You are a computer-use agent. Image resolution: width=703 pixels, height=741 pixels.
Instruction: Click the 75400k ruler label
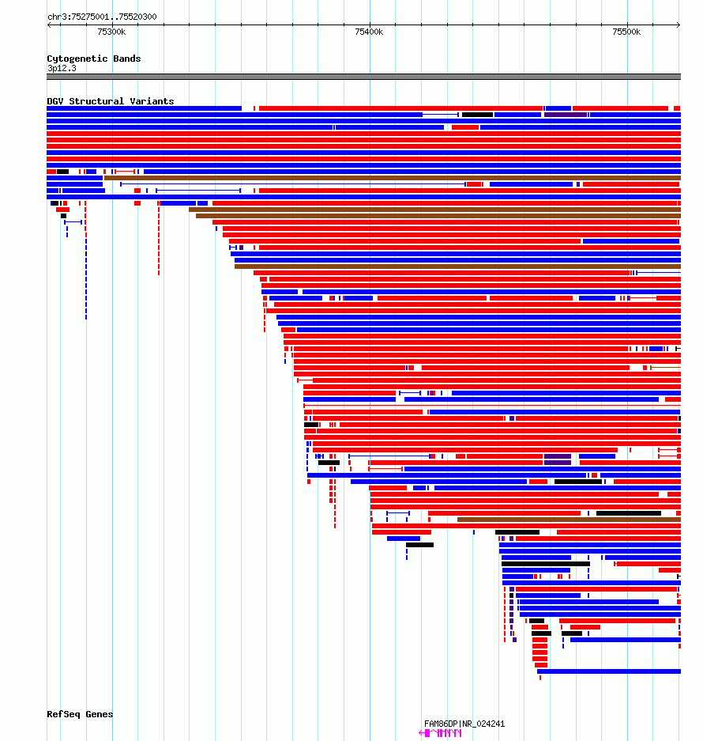(369, 32)
